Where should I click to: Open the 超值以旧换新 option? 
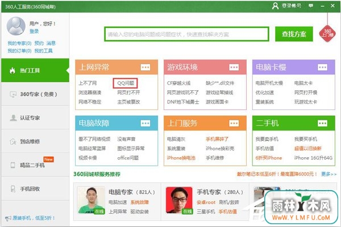pos(307,148)
